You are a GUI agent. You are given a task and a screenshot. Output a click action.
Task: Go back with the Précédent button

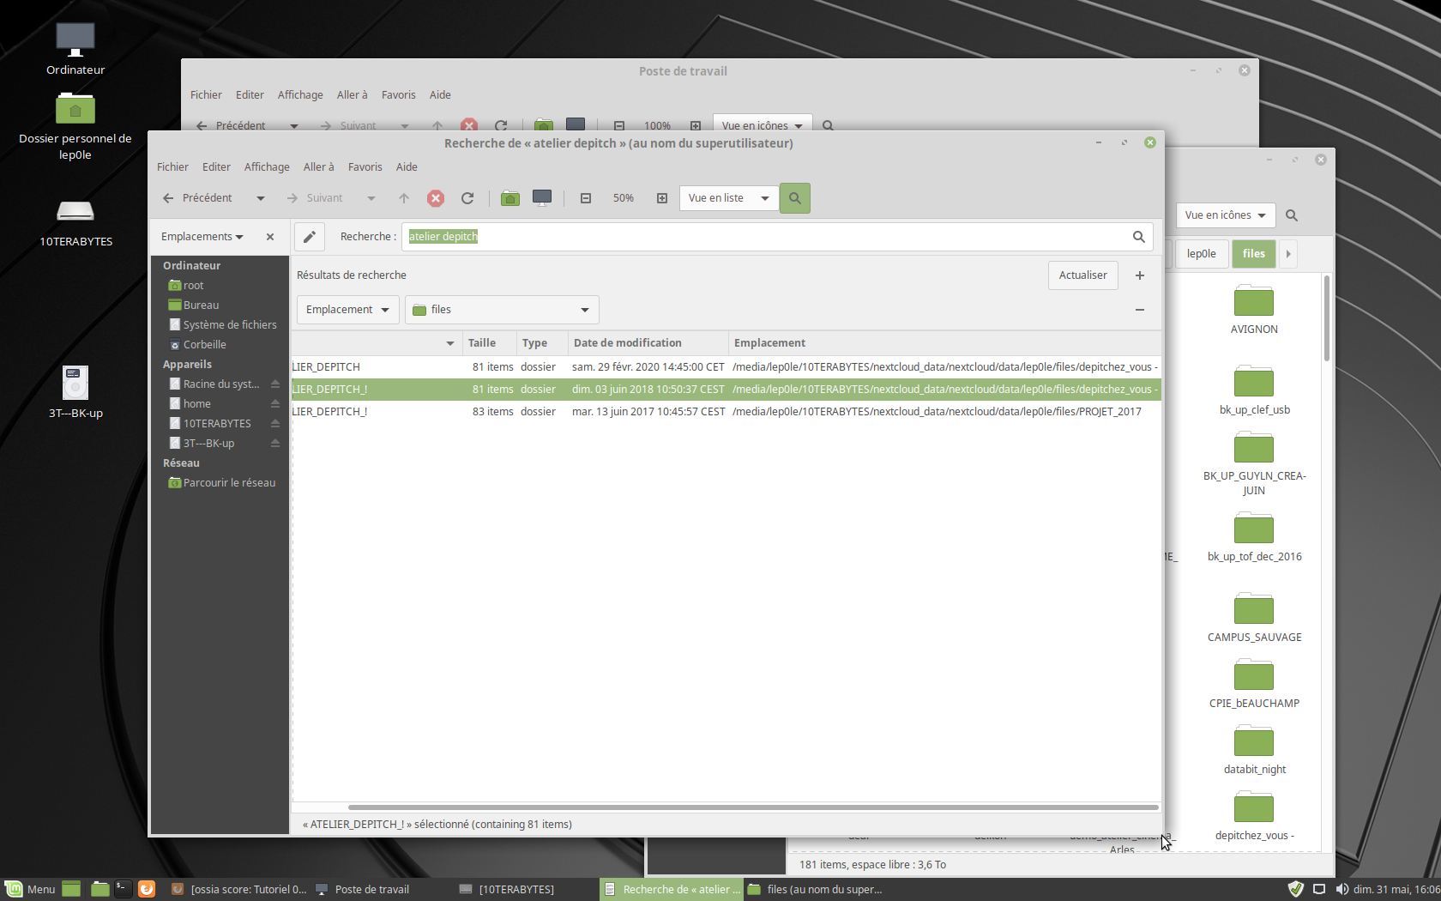pyautogui.click(x=198, y=198)
